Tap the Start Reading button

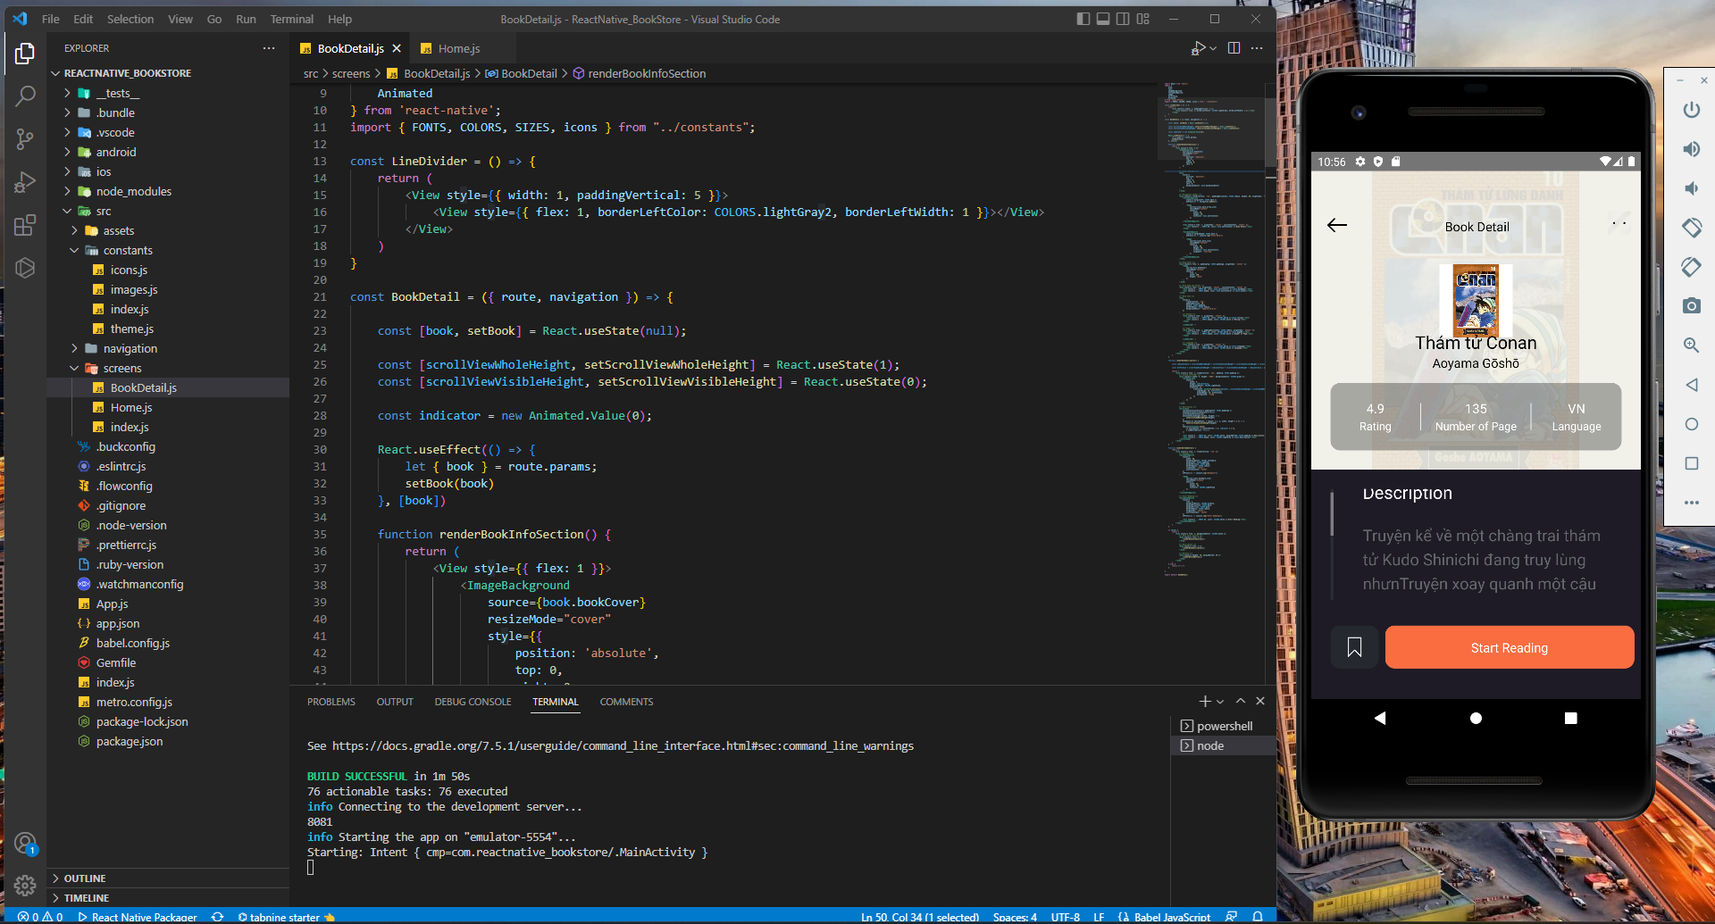pos(1509,647)
